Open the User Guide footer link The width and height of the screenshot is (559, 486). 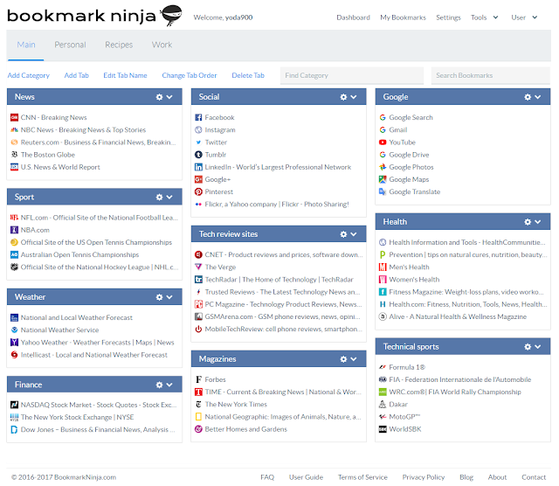pos(306,477)
